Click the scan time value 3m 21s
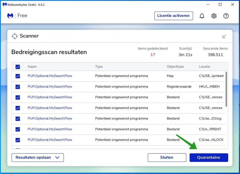The height and width of the screenshot is (174, 240). click(185, 55)
